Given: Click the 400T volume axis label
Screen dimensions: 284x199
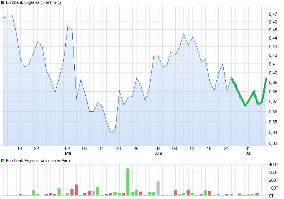Looking at the screenshot, I should coord(273,165).
